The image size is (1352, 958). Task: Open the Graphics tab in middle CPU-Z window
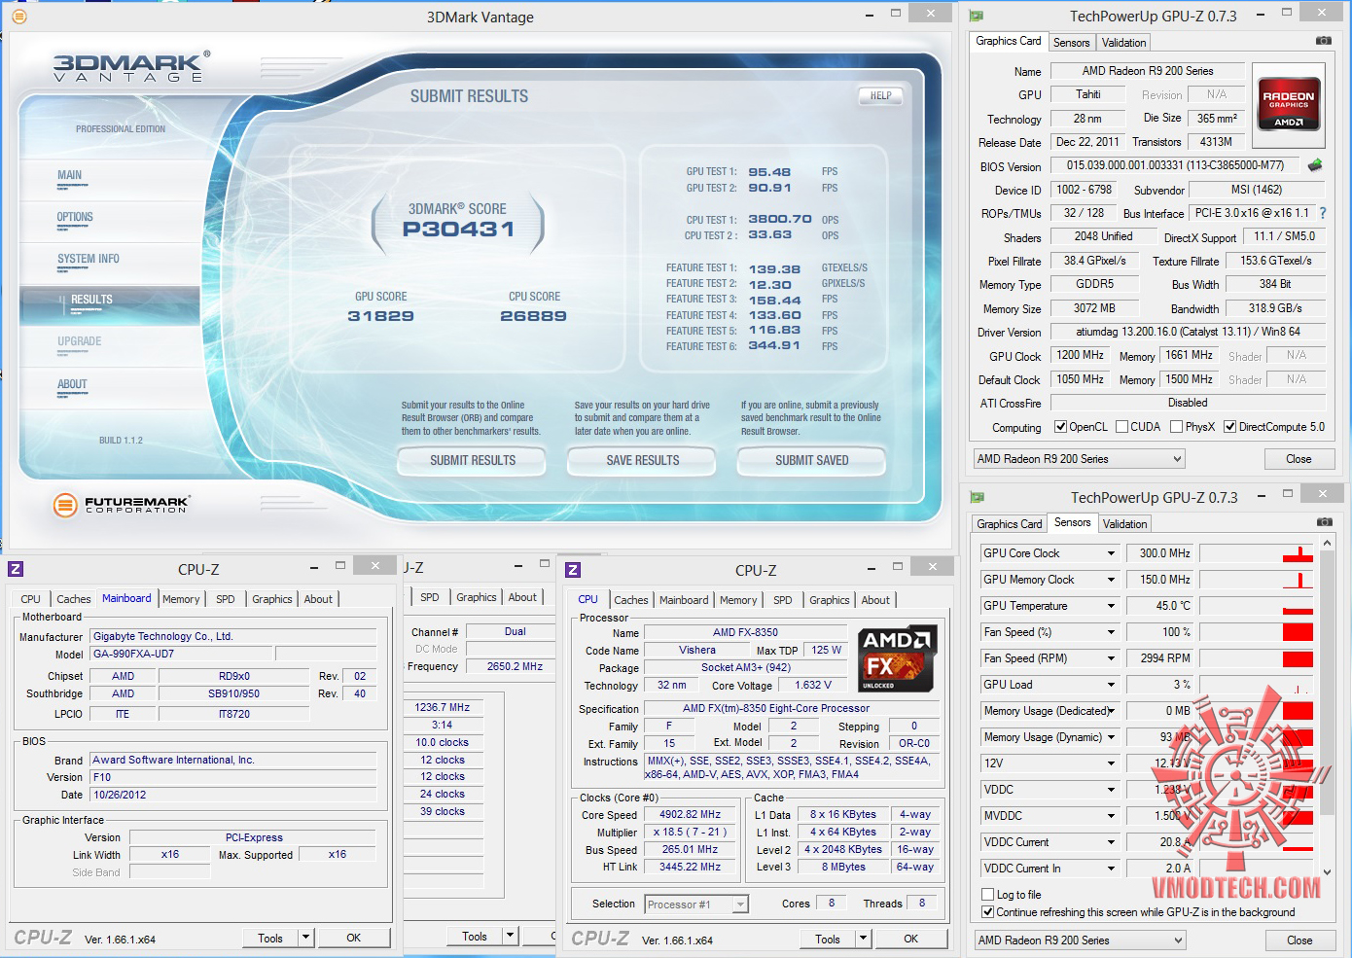pos(477,597)
